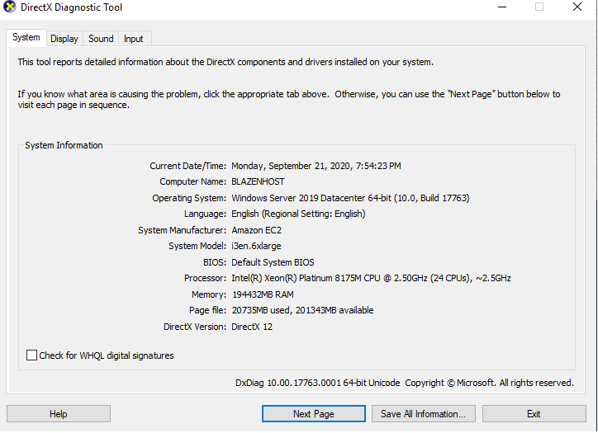Click the 'System Information' group label
Viewport: 598px width, 433px height.
coord(64,145)
